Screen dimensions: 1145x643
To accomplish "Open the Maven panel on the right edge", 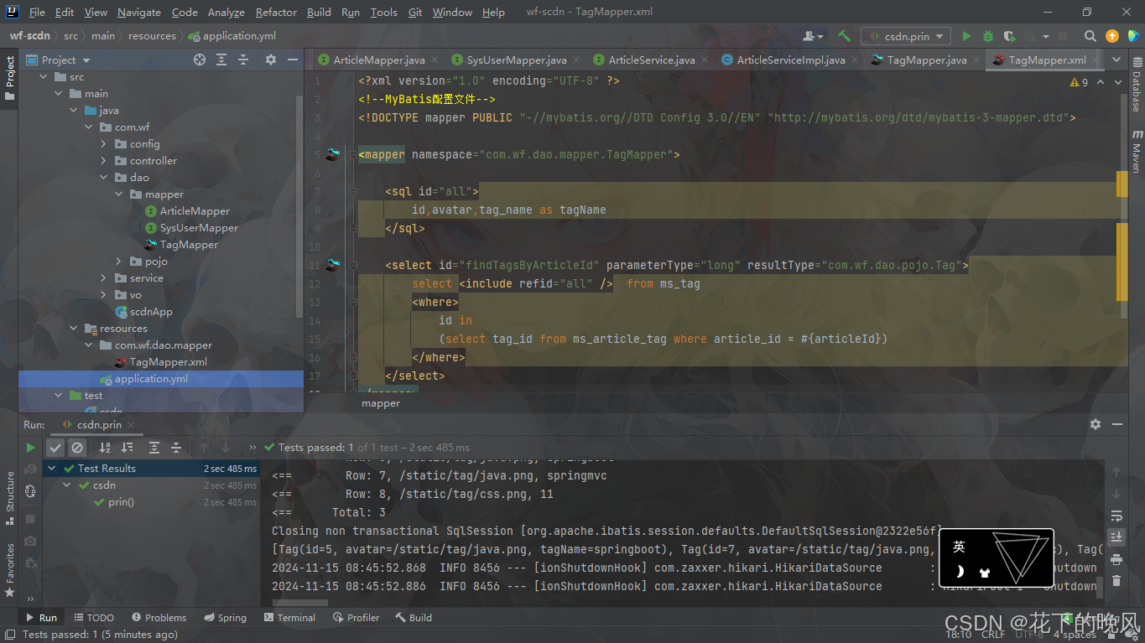I will (1137, 147).
